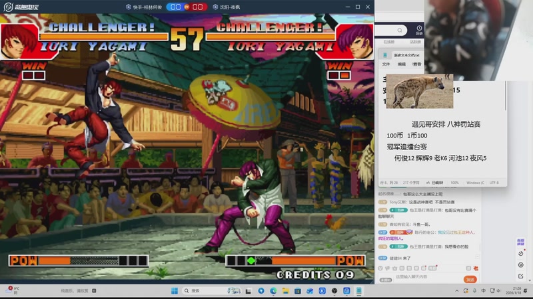This screenshot has width=533, height=299.
Task: Click the chat message input field
Action: point(428,277)
